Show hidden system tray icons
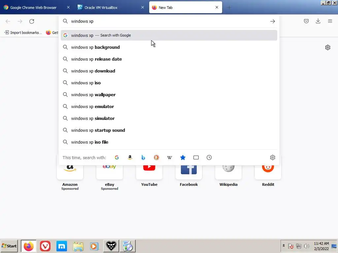Viewport: 338px width, 253px height. click(x=284, y=246)
